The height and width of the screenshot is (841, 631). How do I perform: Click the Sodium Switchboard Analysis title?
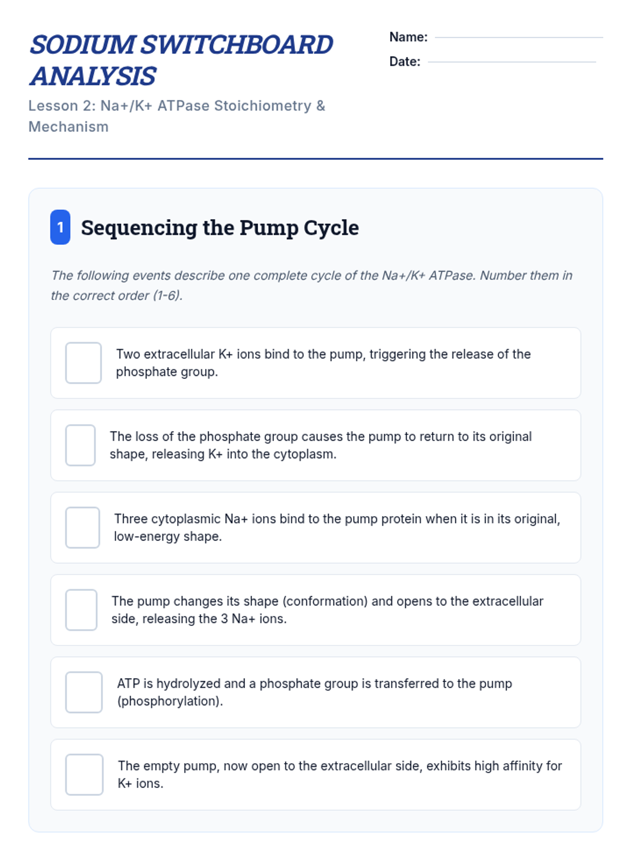pos(181,60)
